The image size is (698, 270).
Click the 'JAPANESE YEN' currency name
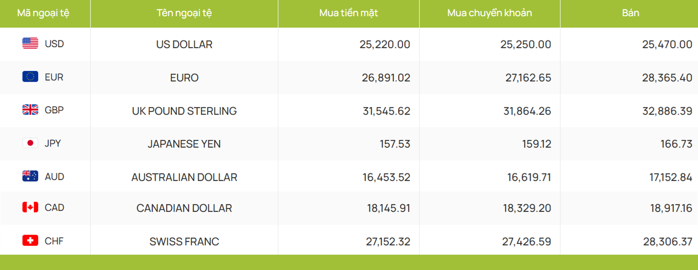point(184,144)
